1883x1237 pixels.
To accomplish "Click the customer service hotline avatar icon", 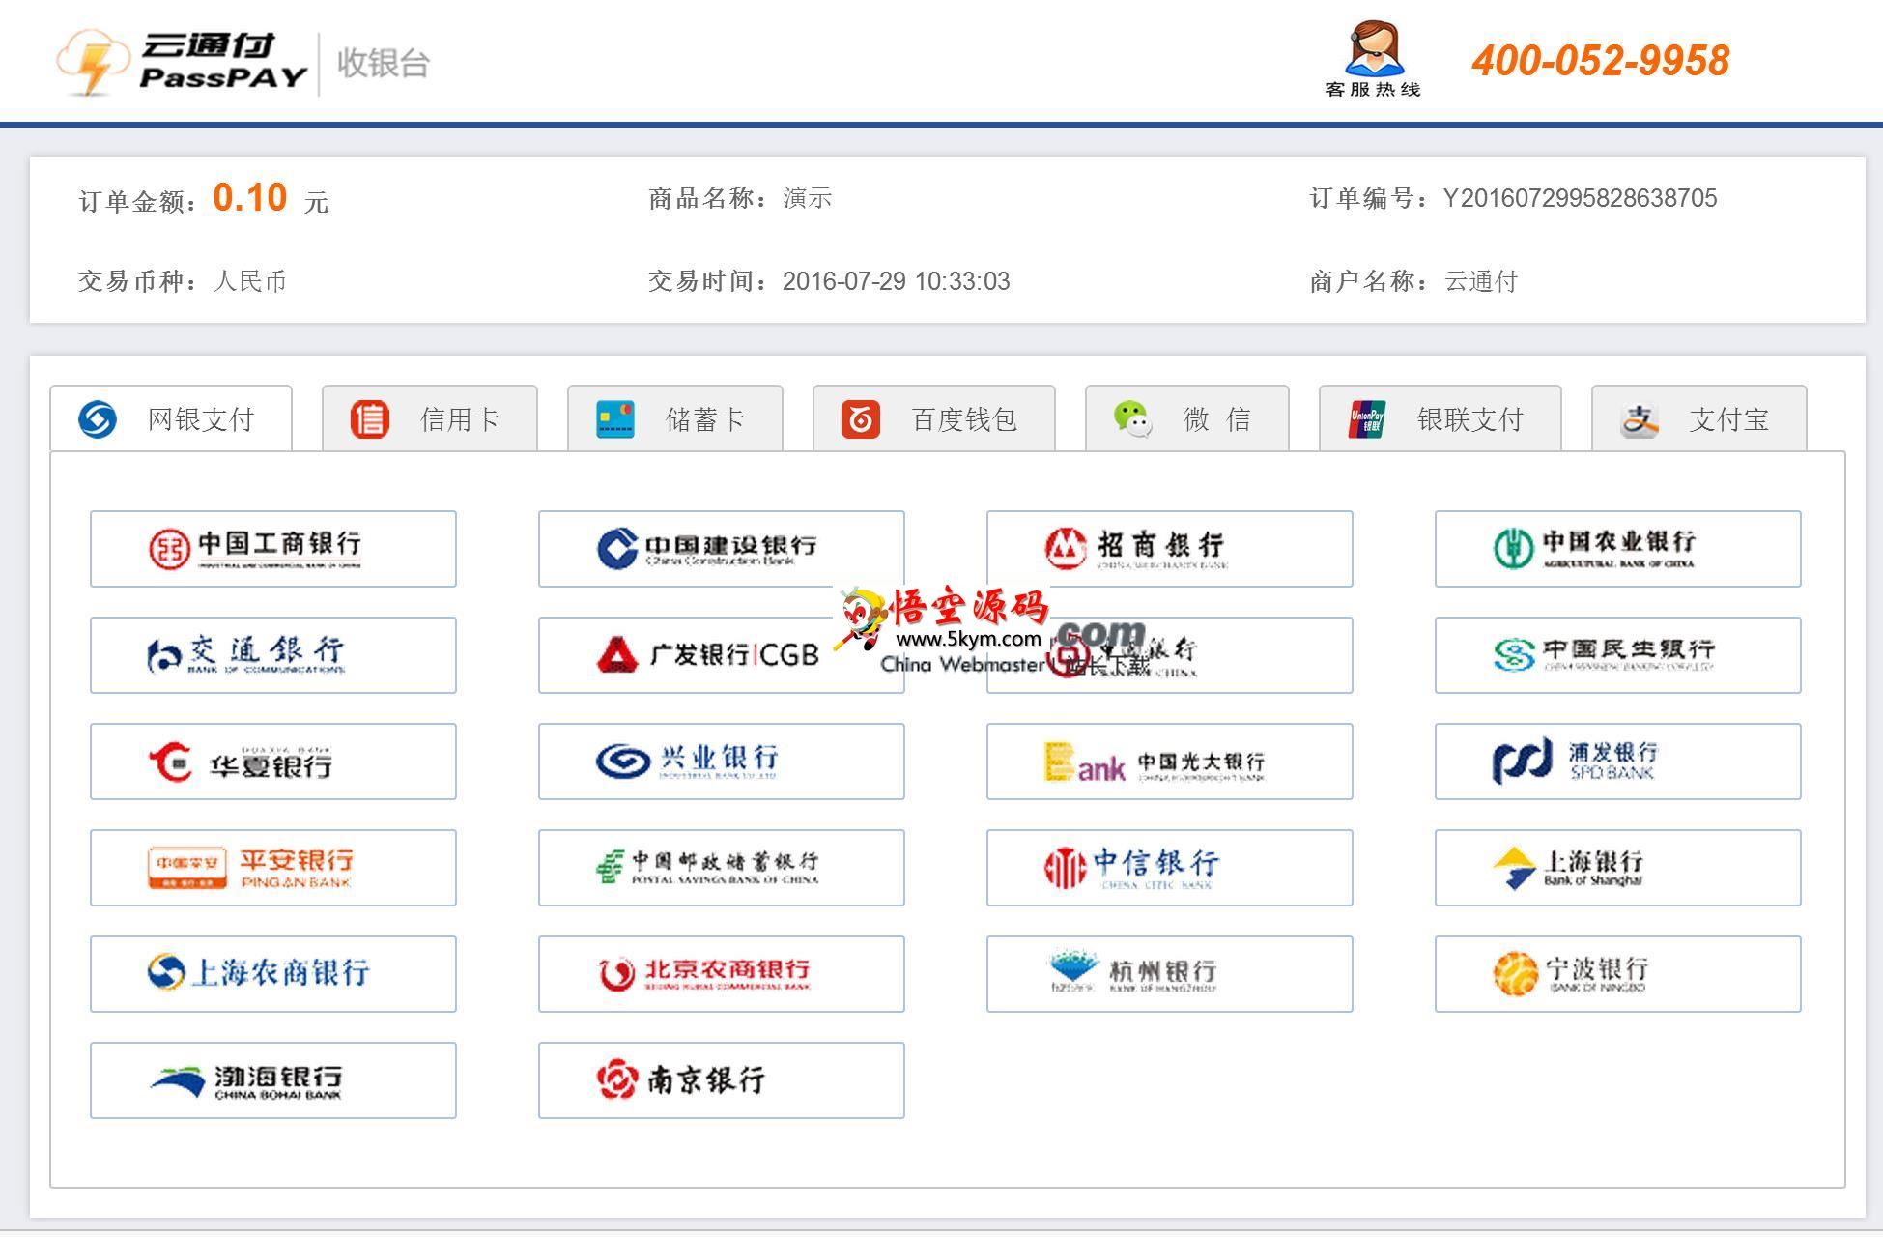I will coord(1374,47).
